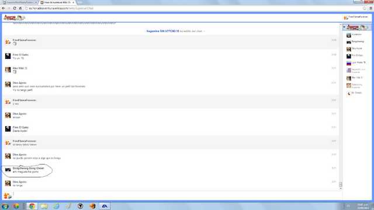Bookmark this page with the star icon
Viewport: 374px width, 210px height.
click(365, 8)
